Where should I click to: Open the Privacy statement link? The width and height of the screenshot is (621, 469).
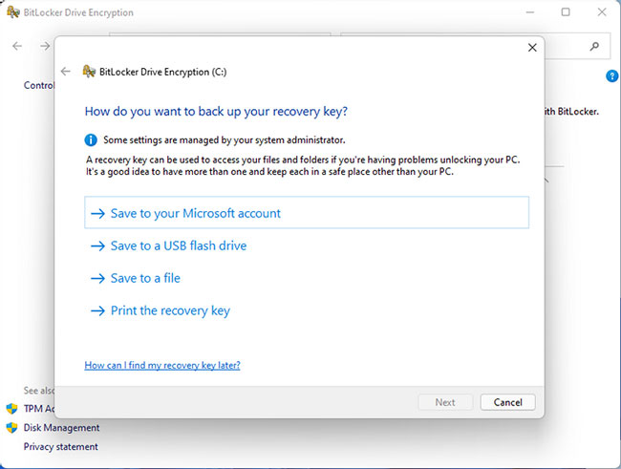(x=60, y=447)
